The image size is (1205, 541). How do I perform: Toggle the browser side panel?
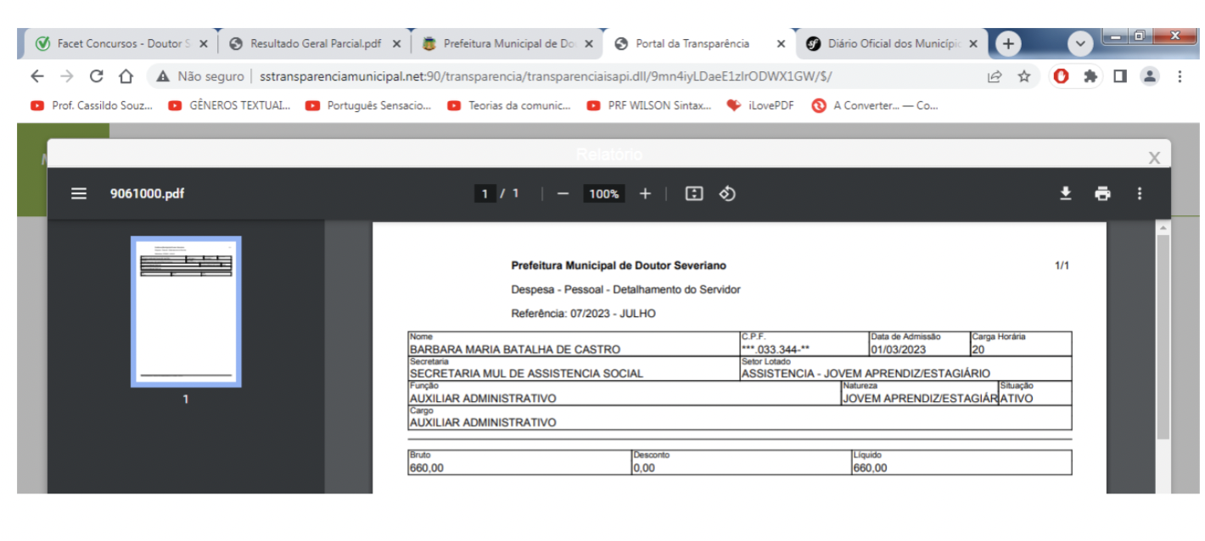[x=1120, y=76]
